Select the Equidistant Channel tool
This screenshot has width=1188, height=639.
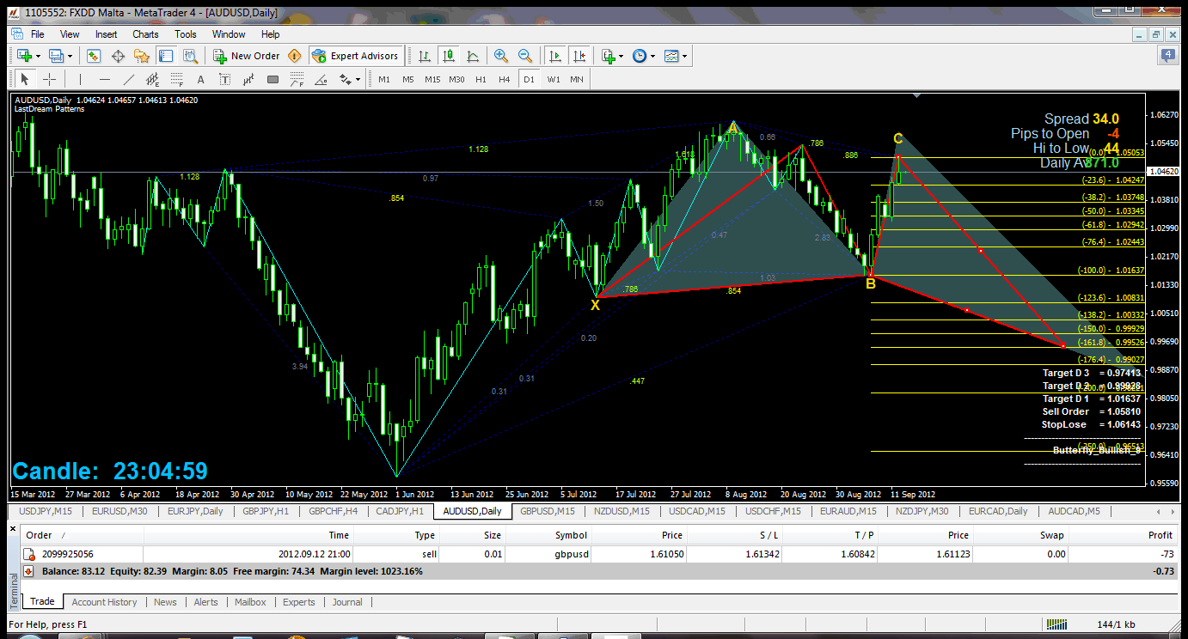pos(153,79)
